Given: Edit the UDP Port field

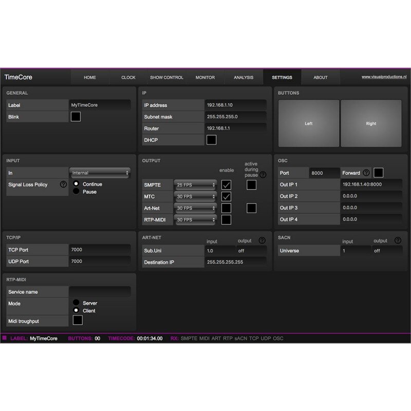Looking at the screenshot, I should pos(100,261).
